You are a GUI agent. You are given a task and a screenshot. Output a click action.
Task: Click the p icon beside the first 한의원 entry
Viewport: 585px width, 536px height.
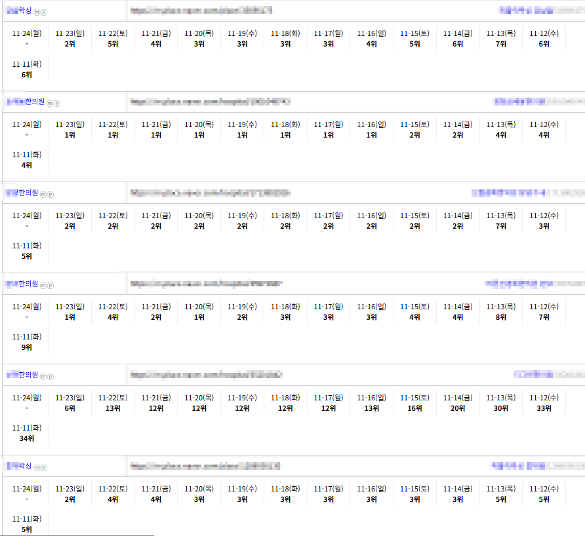pos(56,103)
